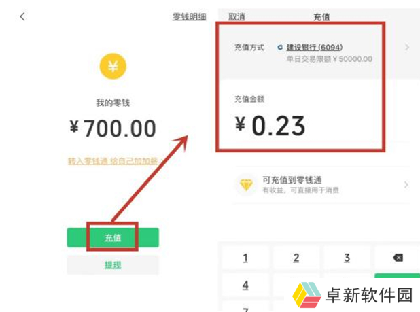The height and width of the screenshot is (312, 420).
Task: Tap number 1 on the keypad
Action: pos(245,258)
